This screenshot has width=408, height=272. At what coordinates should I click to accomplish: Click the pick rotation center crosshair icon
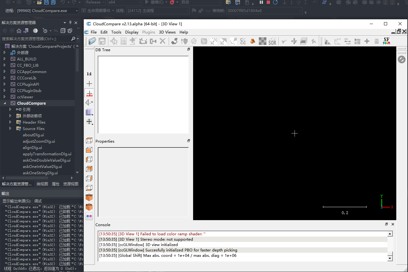[x=89, y=83]
